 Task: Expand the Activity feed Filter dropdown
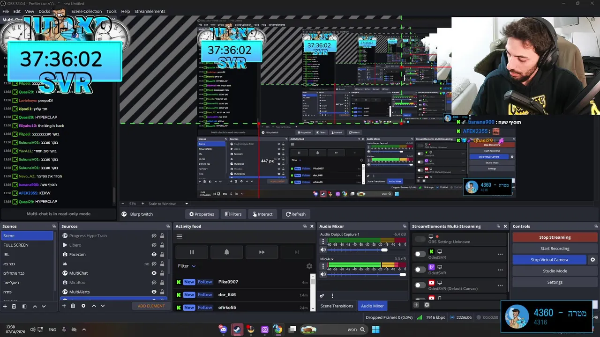coord(187,266)
